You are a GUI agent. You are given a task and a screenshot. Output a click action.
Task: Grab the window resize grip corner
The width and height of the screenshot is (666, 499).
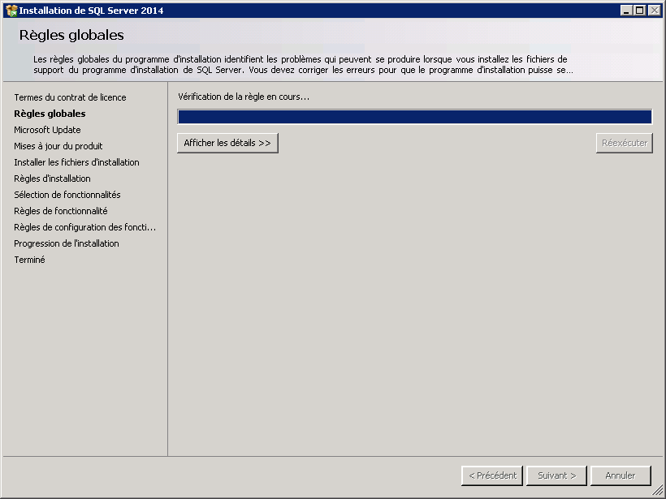(x=658, y=491)
